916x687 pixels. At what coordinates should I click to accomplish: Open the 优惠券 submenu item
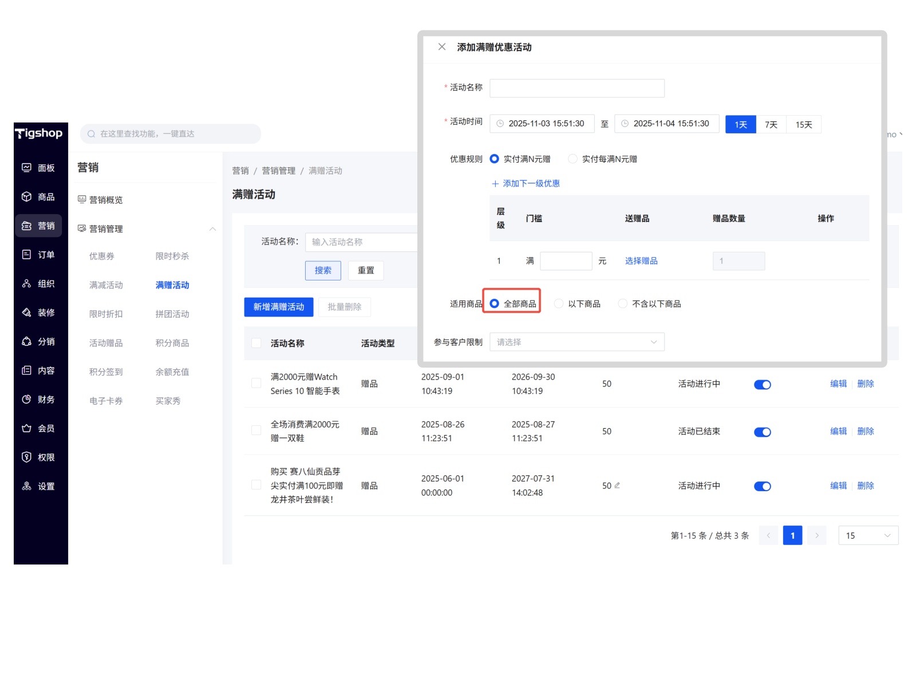(102, 256)
